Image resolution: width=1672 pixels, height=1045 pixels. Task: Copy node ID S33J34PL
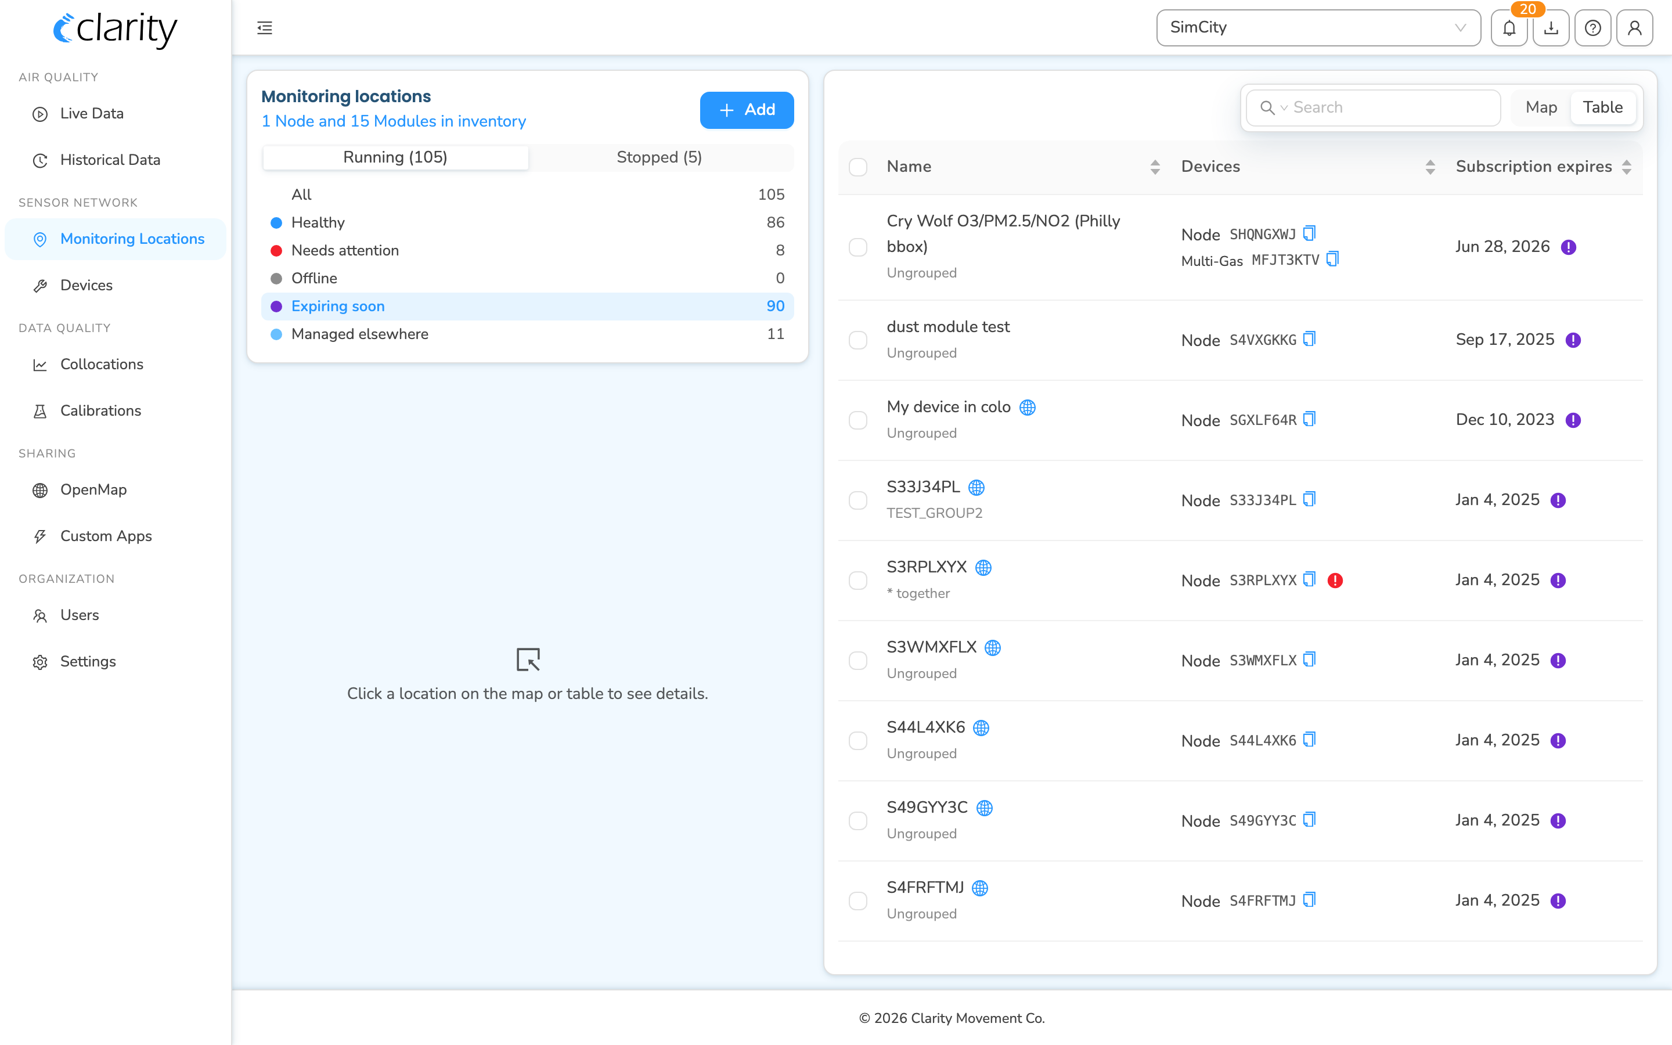coord(1309,500)
